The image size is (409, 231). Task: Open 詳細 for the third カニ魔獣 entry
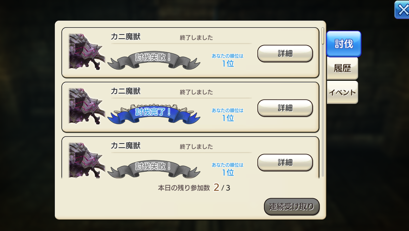click(x=285, y=163)
